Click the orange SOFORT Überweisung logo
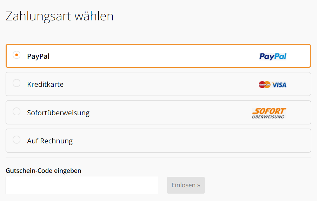 click(269, 113)
